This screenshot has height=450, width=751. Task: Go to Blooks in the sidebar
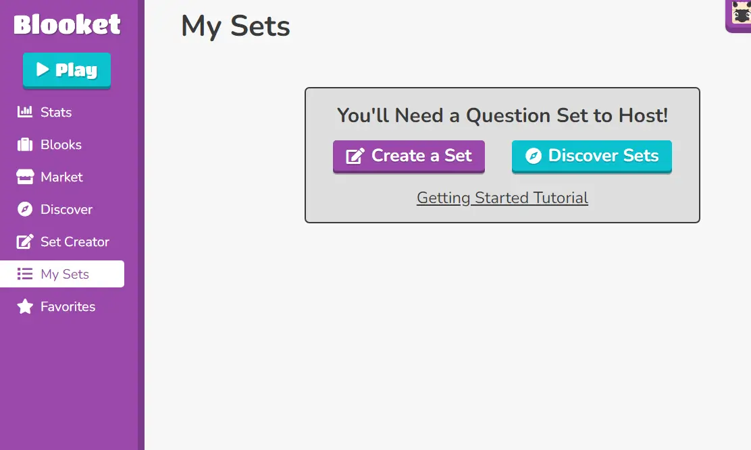(x=62, y=144)
